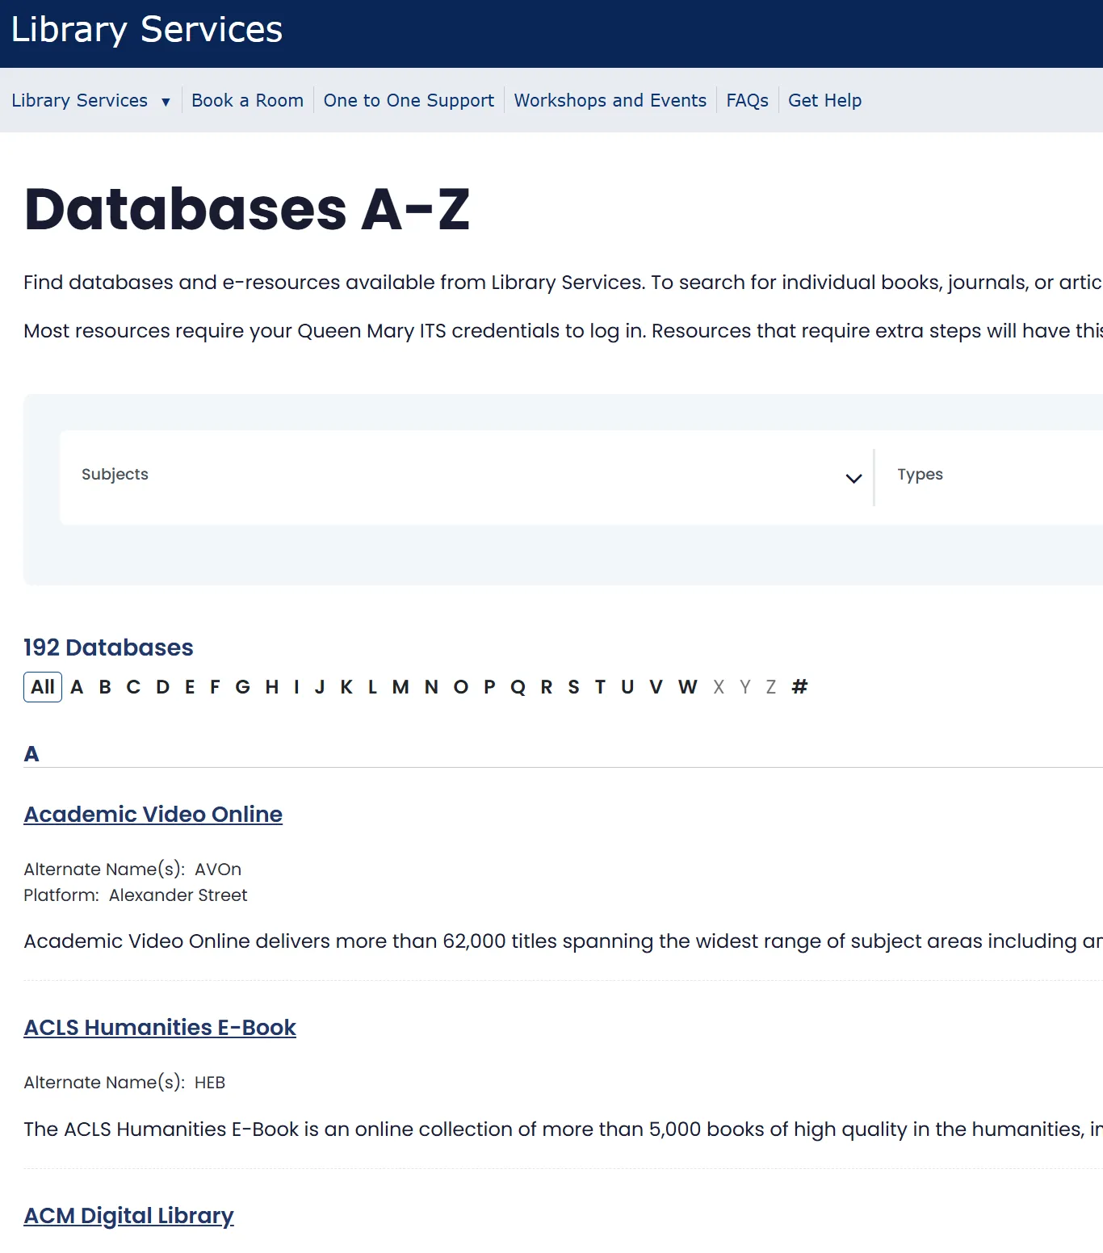Open the Academic Video Online database
The image size is (1103, 1253).
153,814
